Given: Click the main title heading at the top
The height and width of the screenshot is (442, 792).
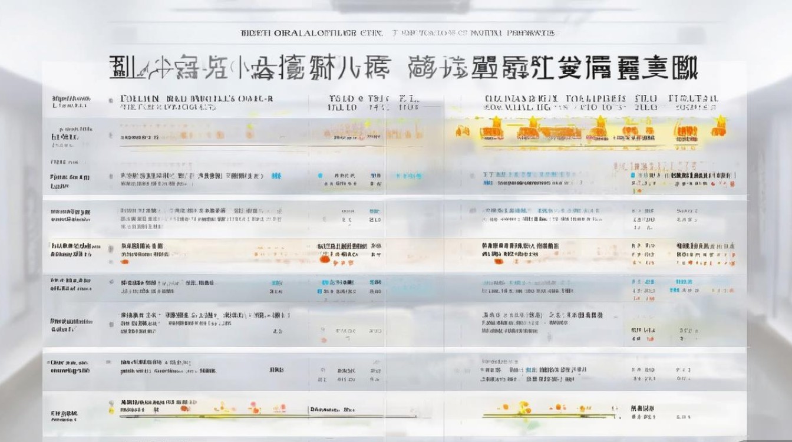Looking at the screenshot, I should (x=396, y=67).
